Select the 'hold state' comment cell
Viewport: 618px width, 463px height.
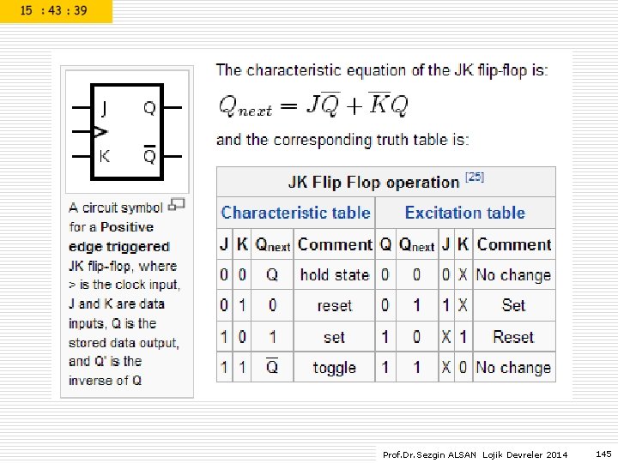[334, 275]
